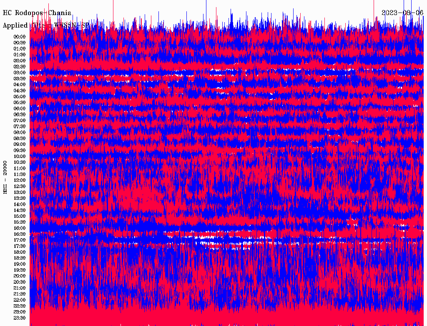Image resolution: width=427 pixels, height=326 pixels.
Task: Pick the 13:30 time marker
Action: click(x=20, y=198)
